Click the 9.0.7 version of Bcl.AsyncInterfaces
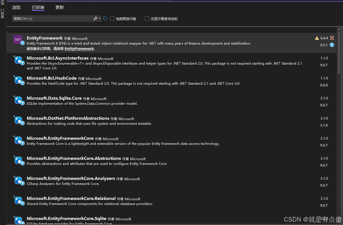This screenshot has height=225, width=343. 324,65
